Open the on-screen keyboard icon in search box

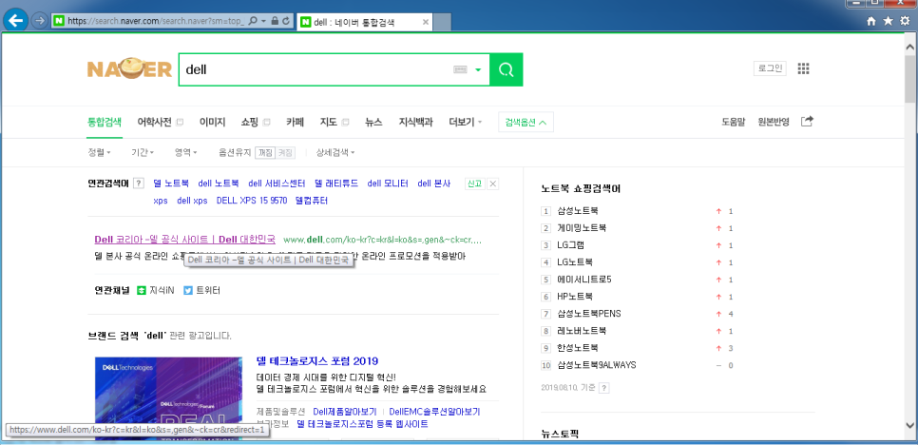click(460, 69)
